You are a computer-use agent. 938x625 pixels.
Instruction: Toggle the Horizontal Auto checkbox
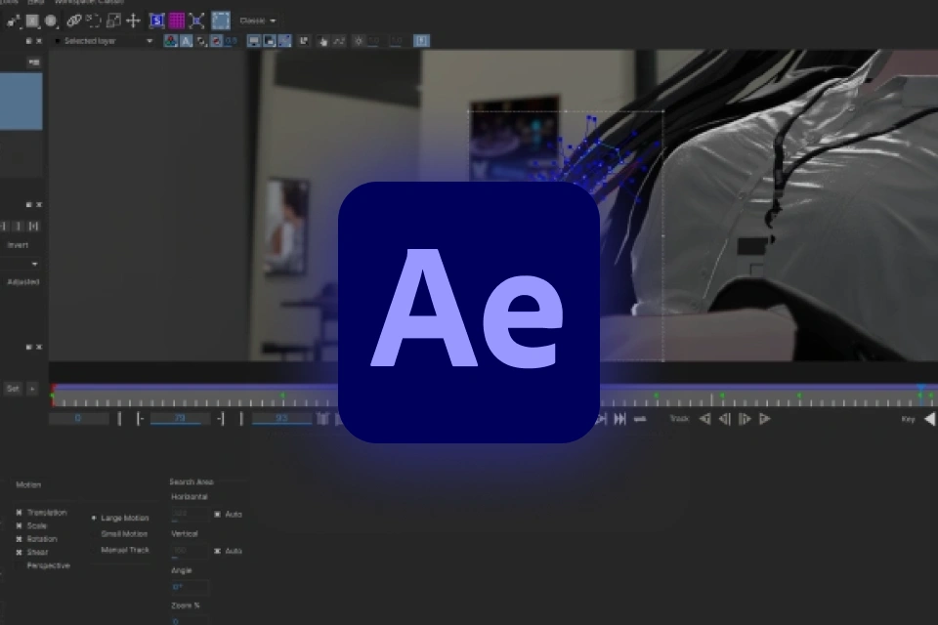click(217, 514)
